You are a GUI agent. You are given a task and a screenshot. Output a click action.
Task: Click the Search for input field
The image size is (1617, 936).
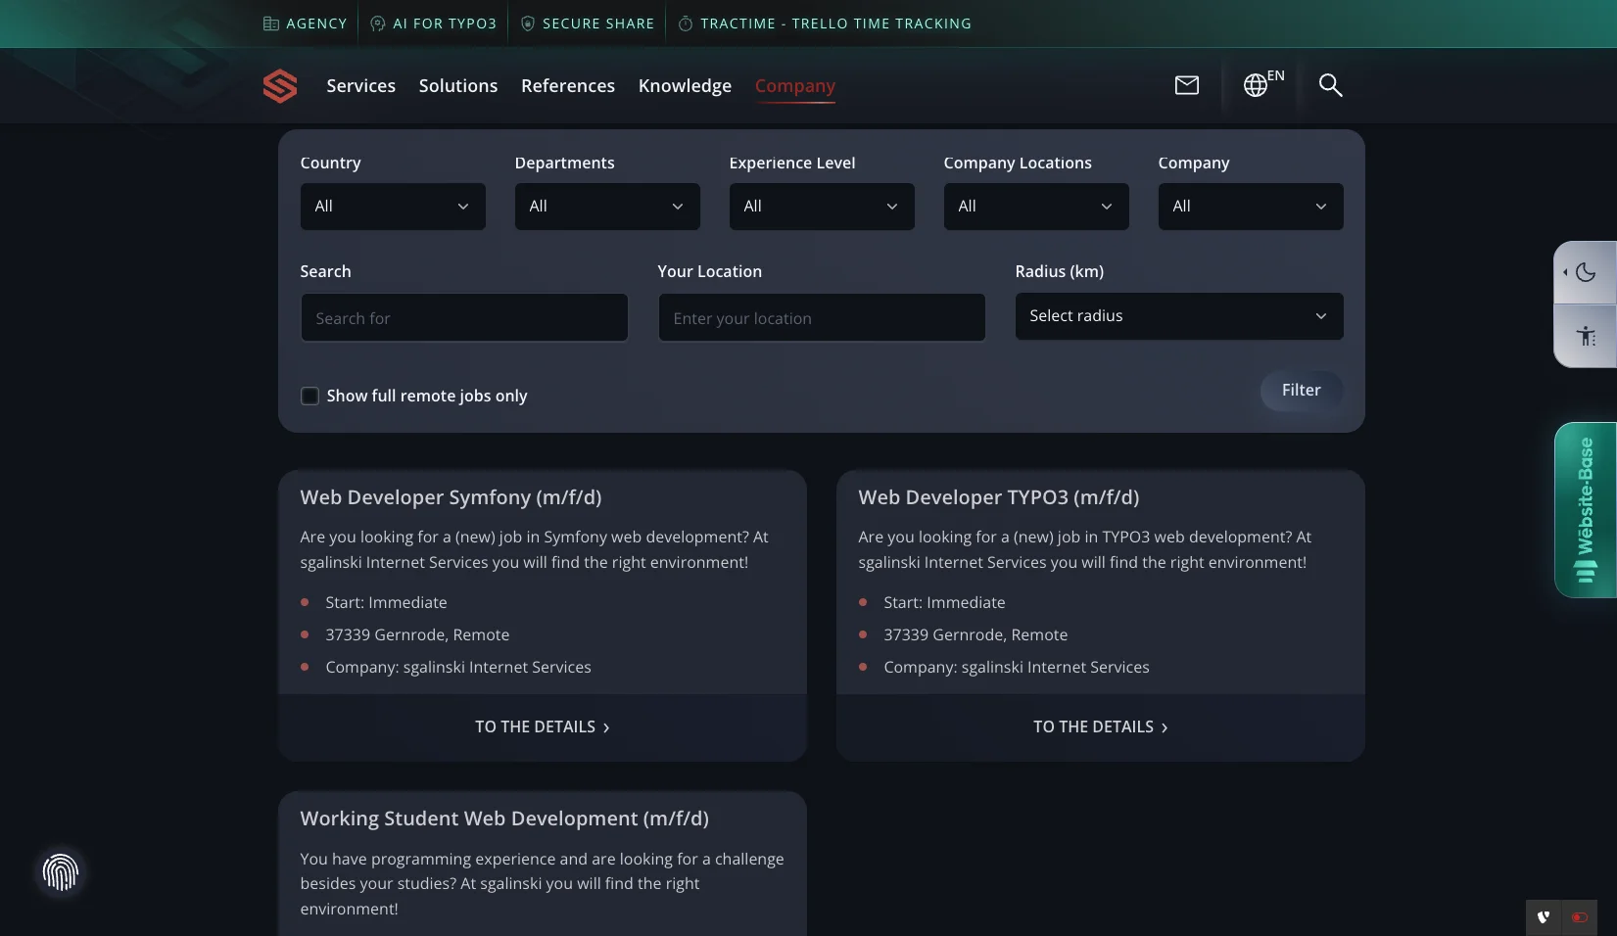(464, 318)
